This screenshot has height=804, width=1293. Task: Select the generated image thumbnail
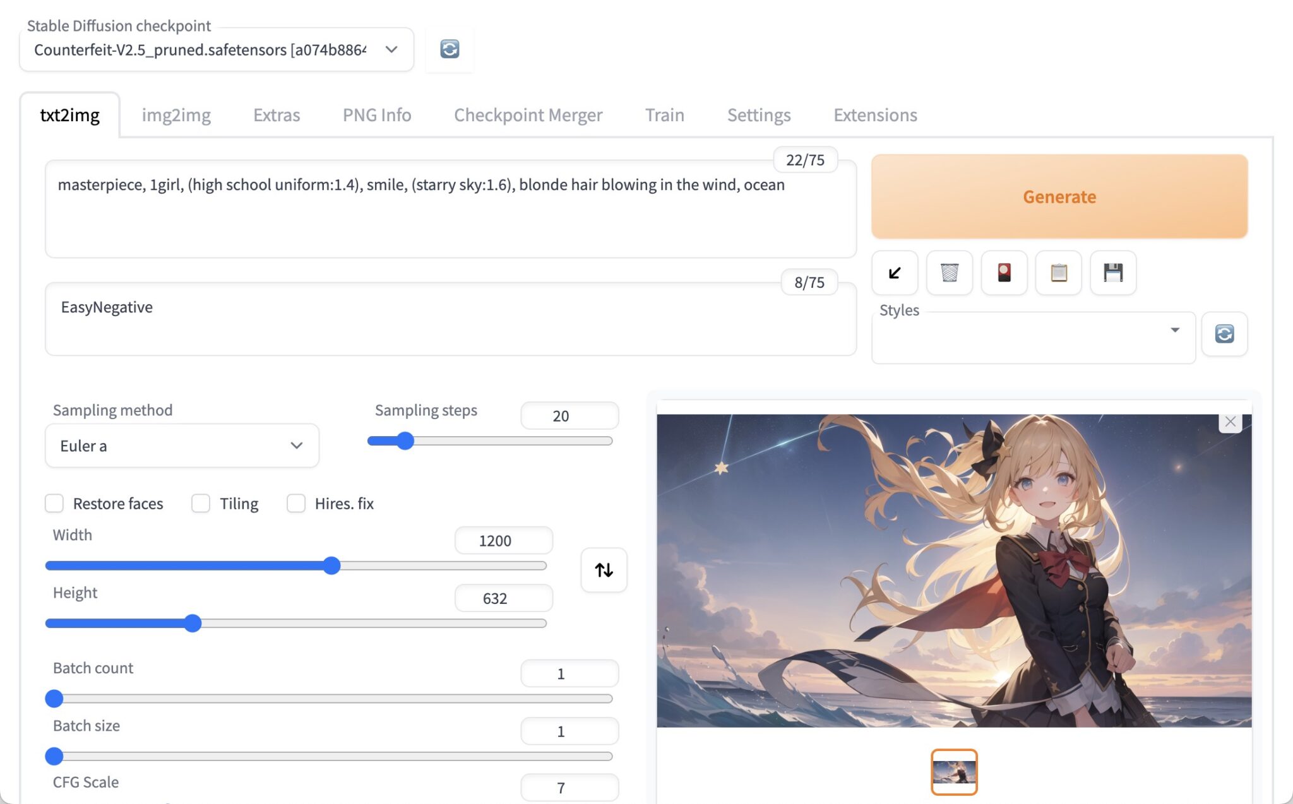point(954,771)
